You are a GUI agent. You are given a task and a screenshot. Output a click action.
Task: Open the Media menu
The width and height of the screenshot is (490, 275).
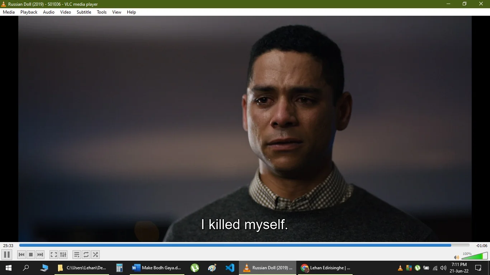(9, 12)
